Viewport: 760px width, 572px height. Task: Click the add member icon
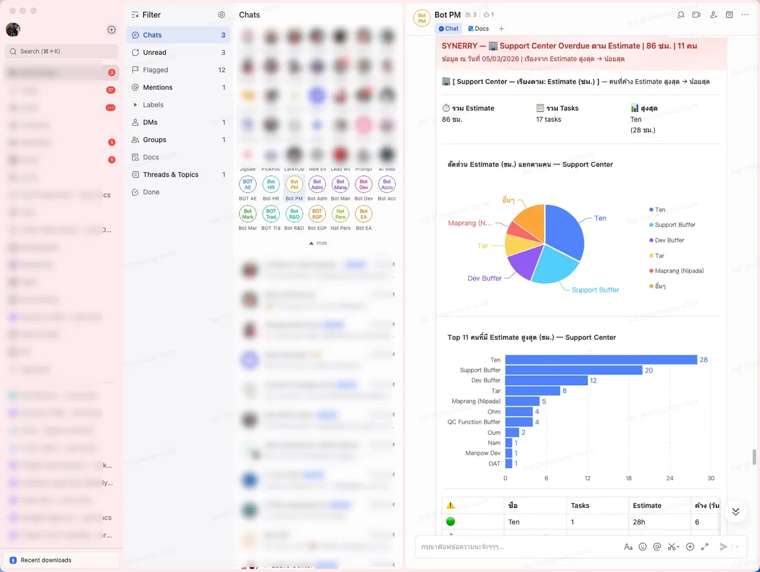click(713, 15)
